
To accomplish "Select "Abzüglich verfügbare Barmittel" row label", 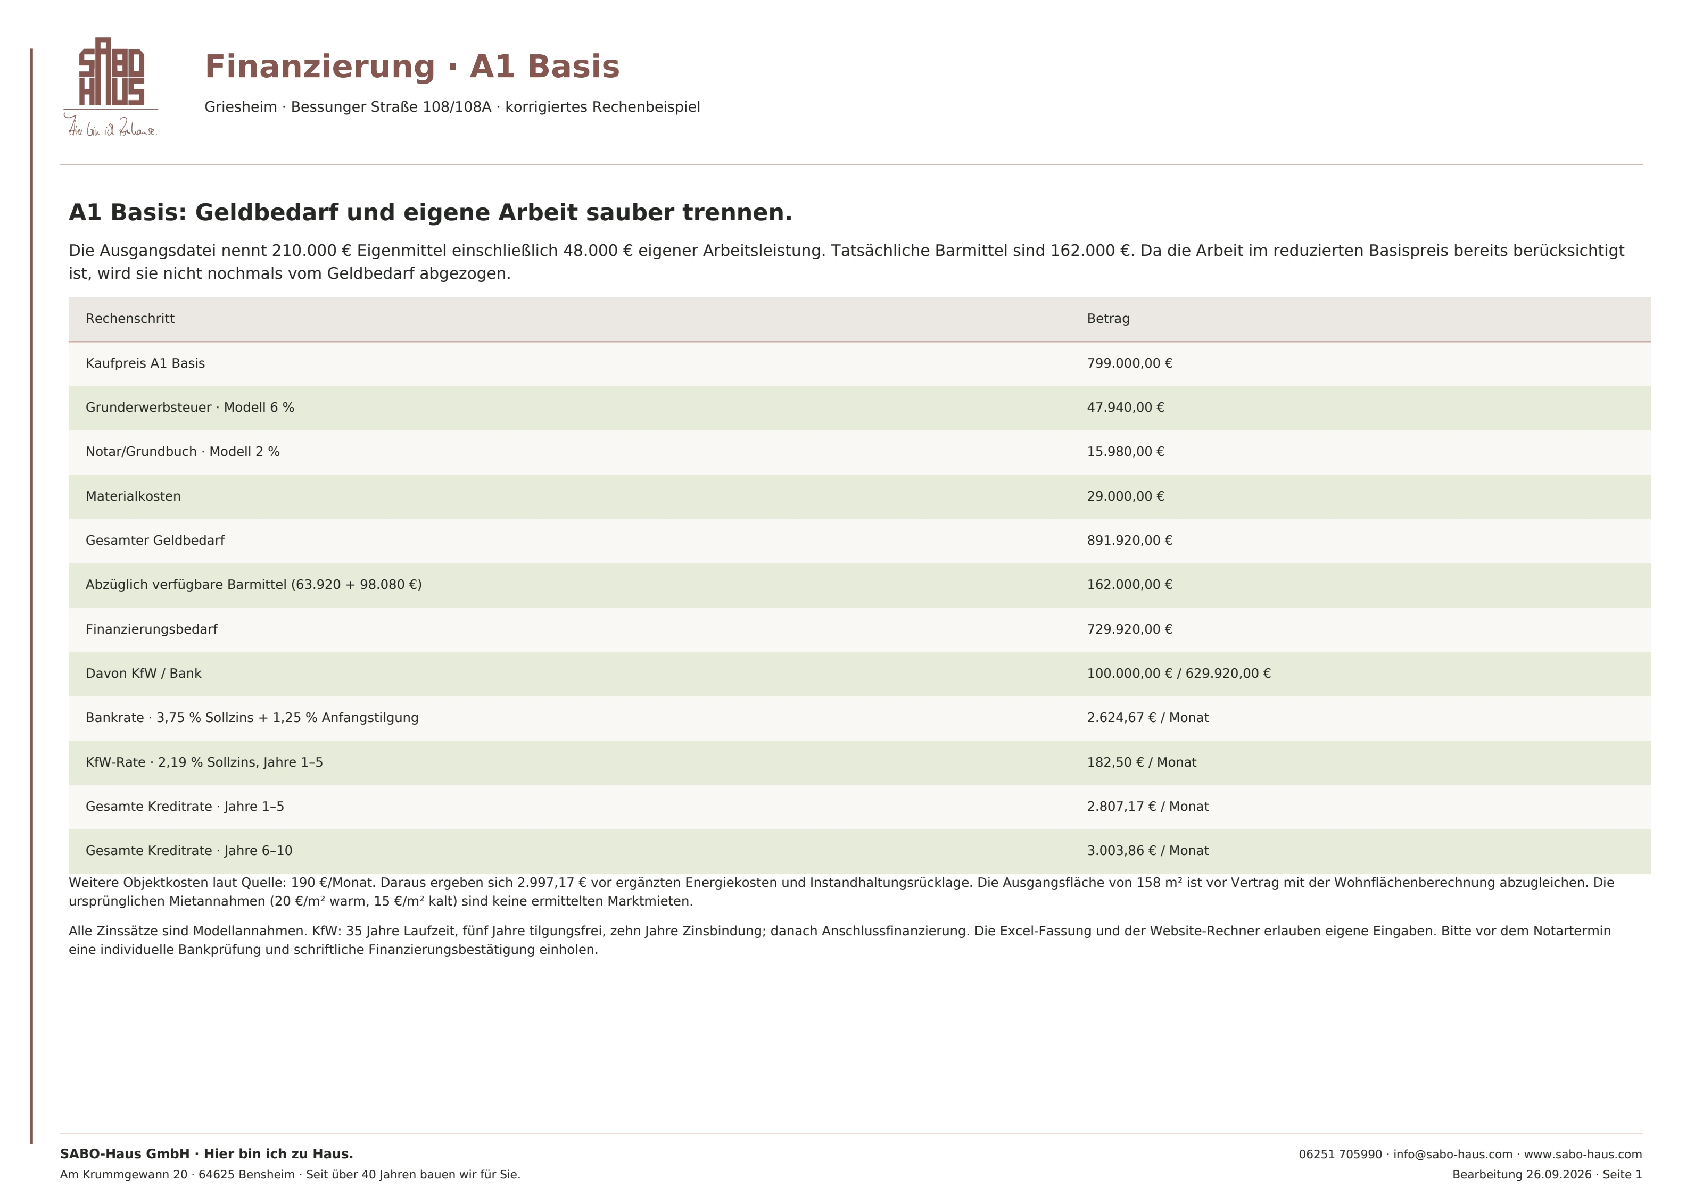I will point(254,585).
